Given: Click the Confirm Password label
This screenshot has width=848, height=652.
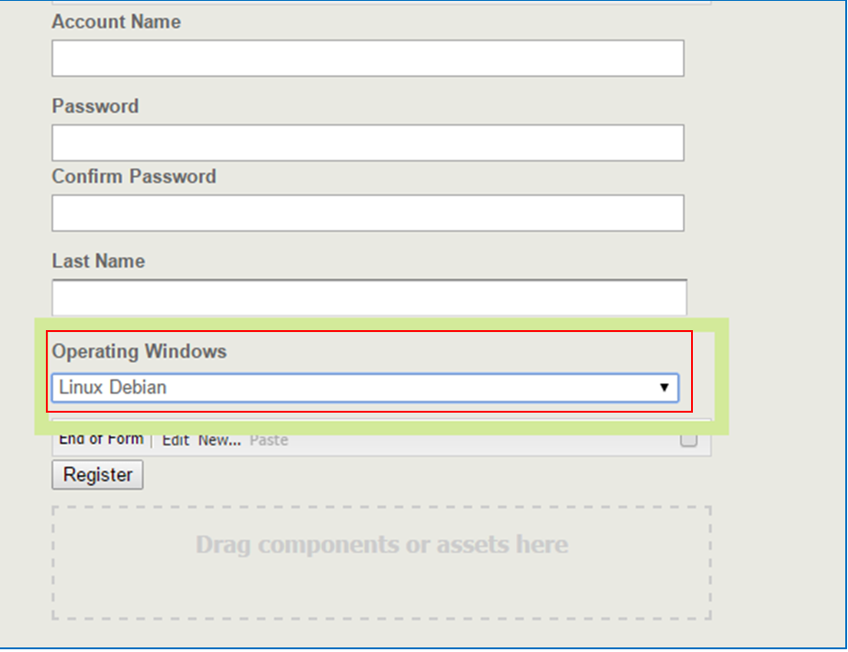Looking at the screenshot, I should coord(134,176).
